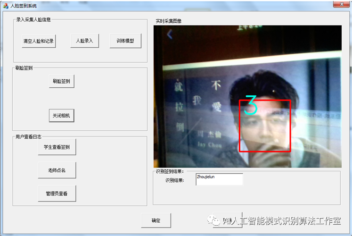Confirm with the 确定 button
The height and width of the screenshot is (236, 352).
(156, 220)
